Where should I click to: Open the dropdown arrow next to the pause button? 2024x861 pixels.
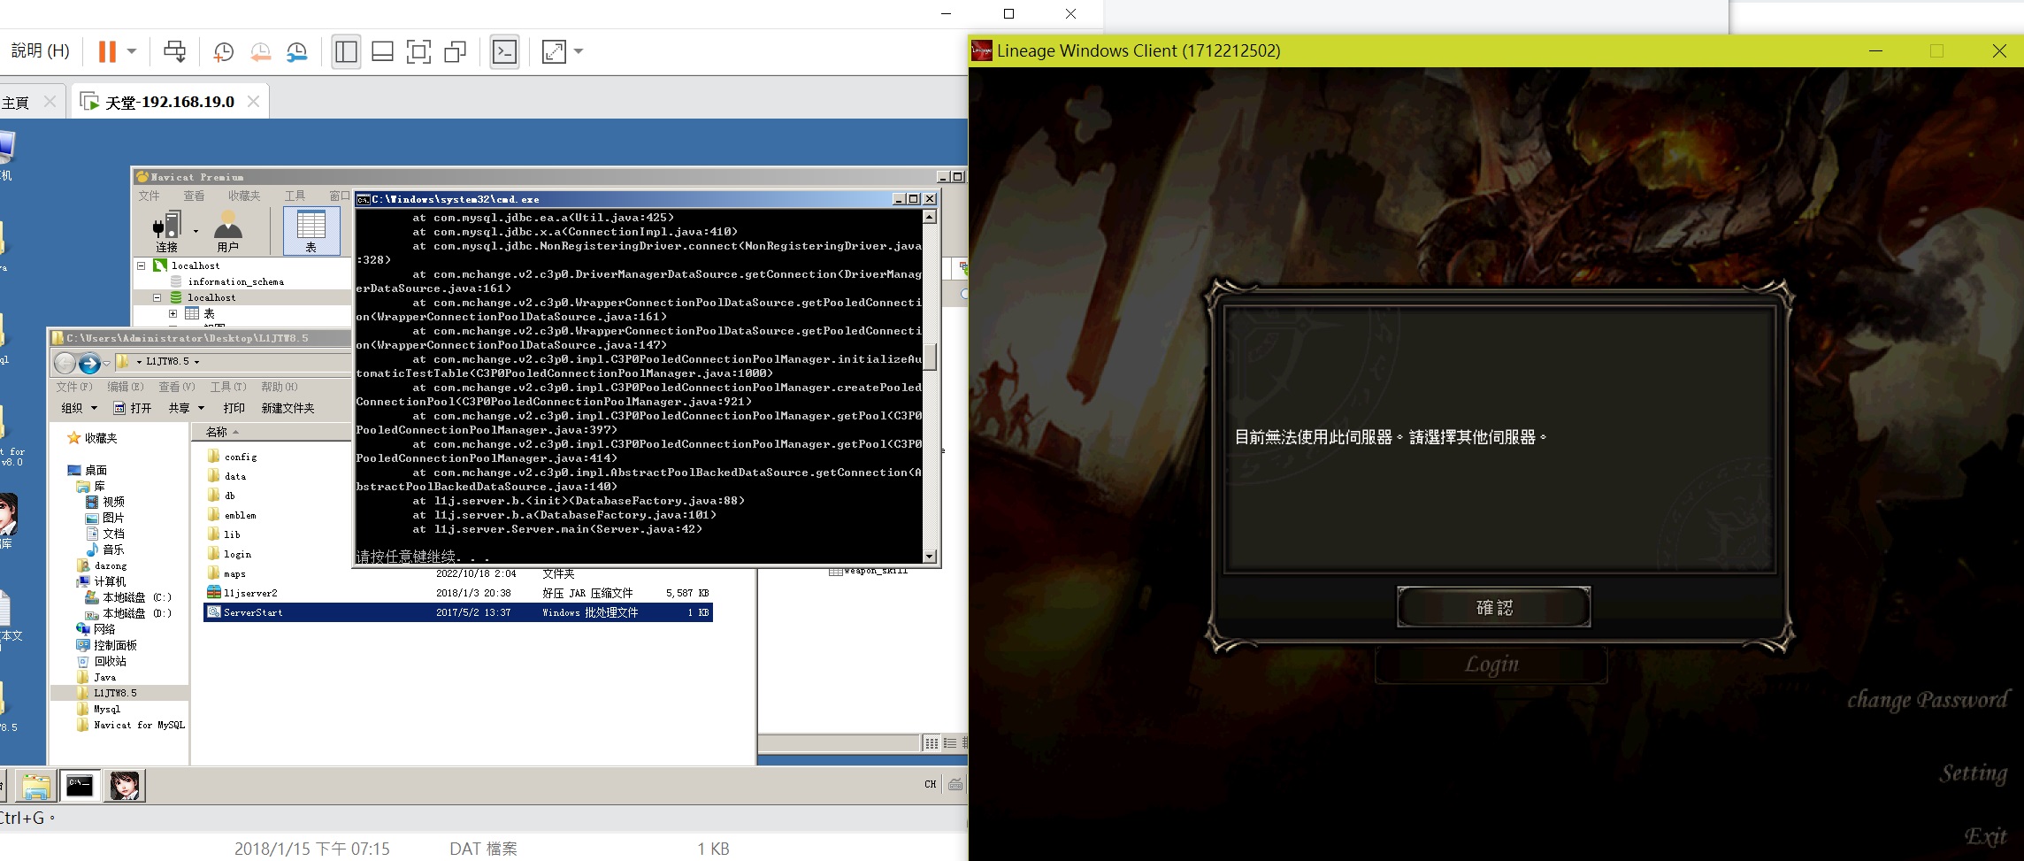(x=132, y=51)
